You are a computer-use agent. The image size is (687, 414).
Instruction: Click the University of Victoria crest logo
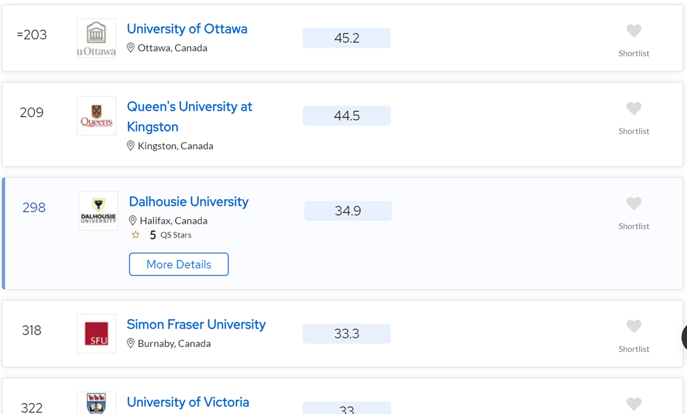96,403
